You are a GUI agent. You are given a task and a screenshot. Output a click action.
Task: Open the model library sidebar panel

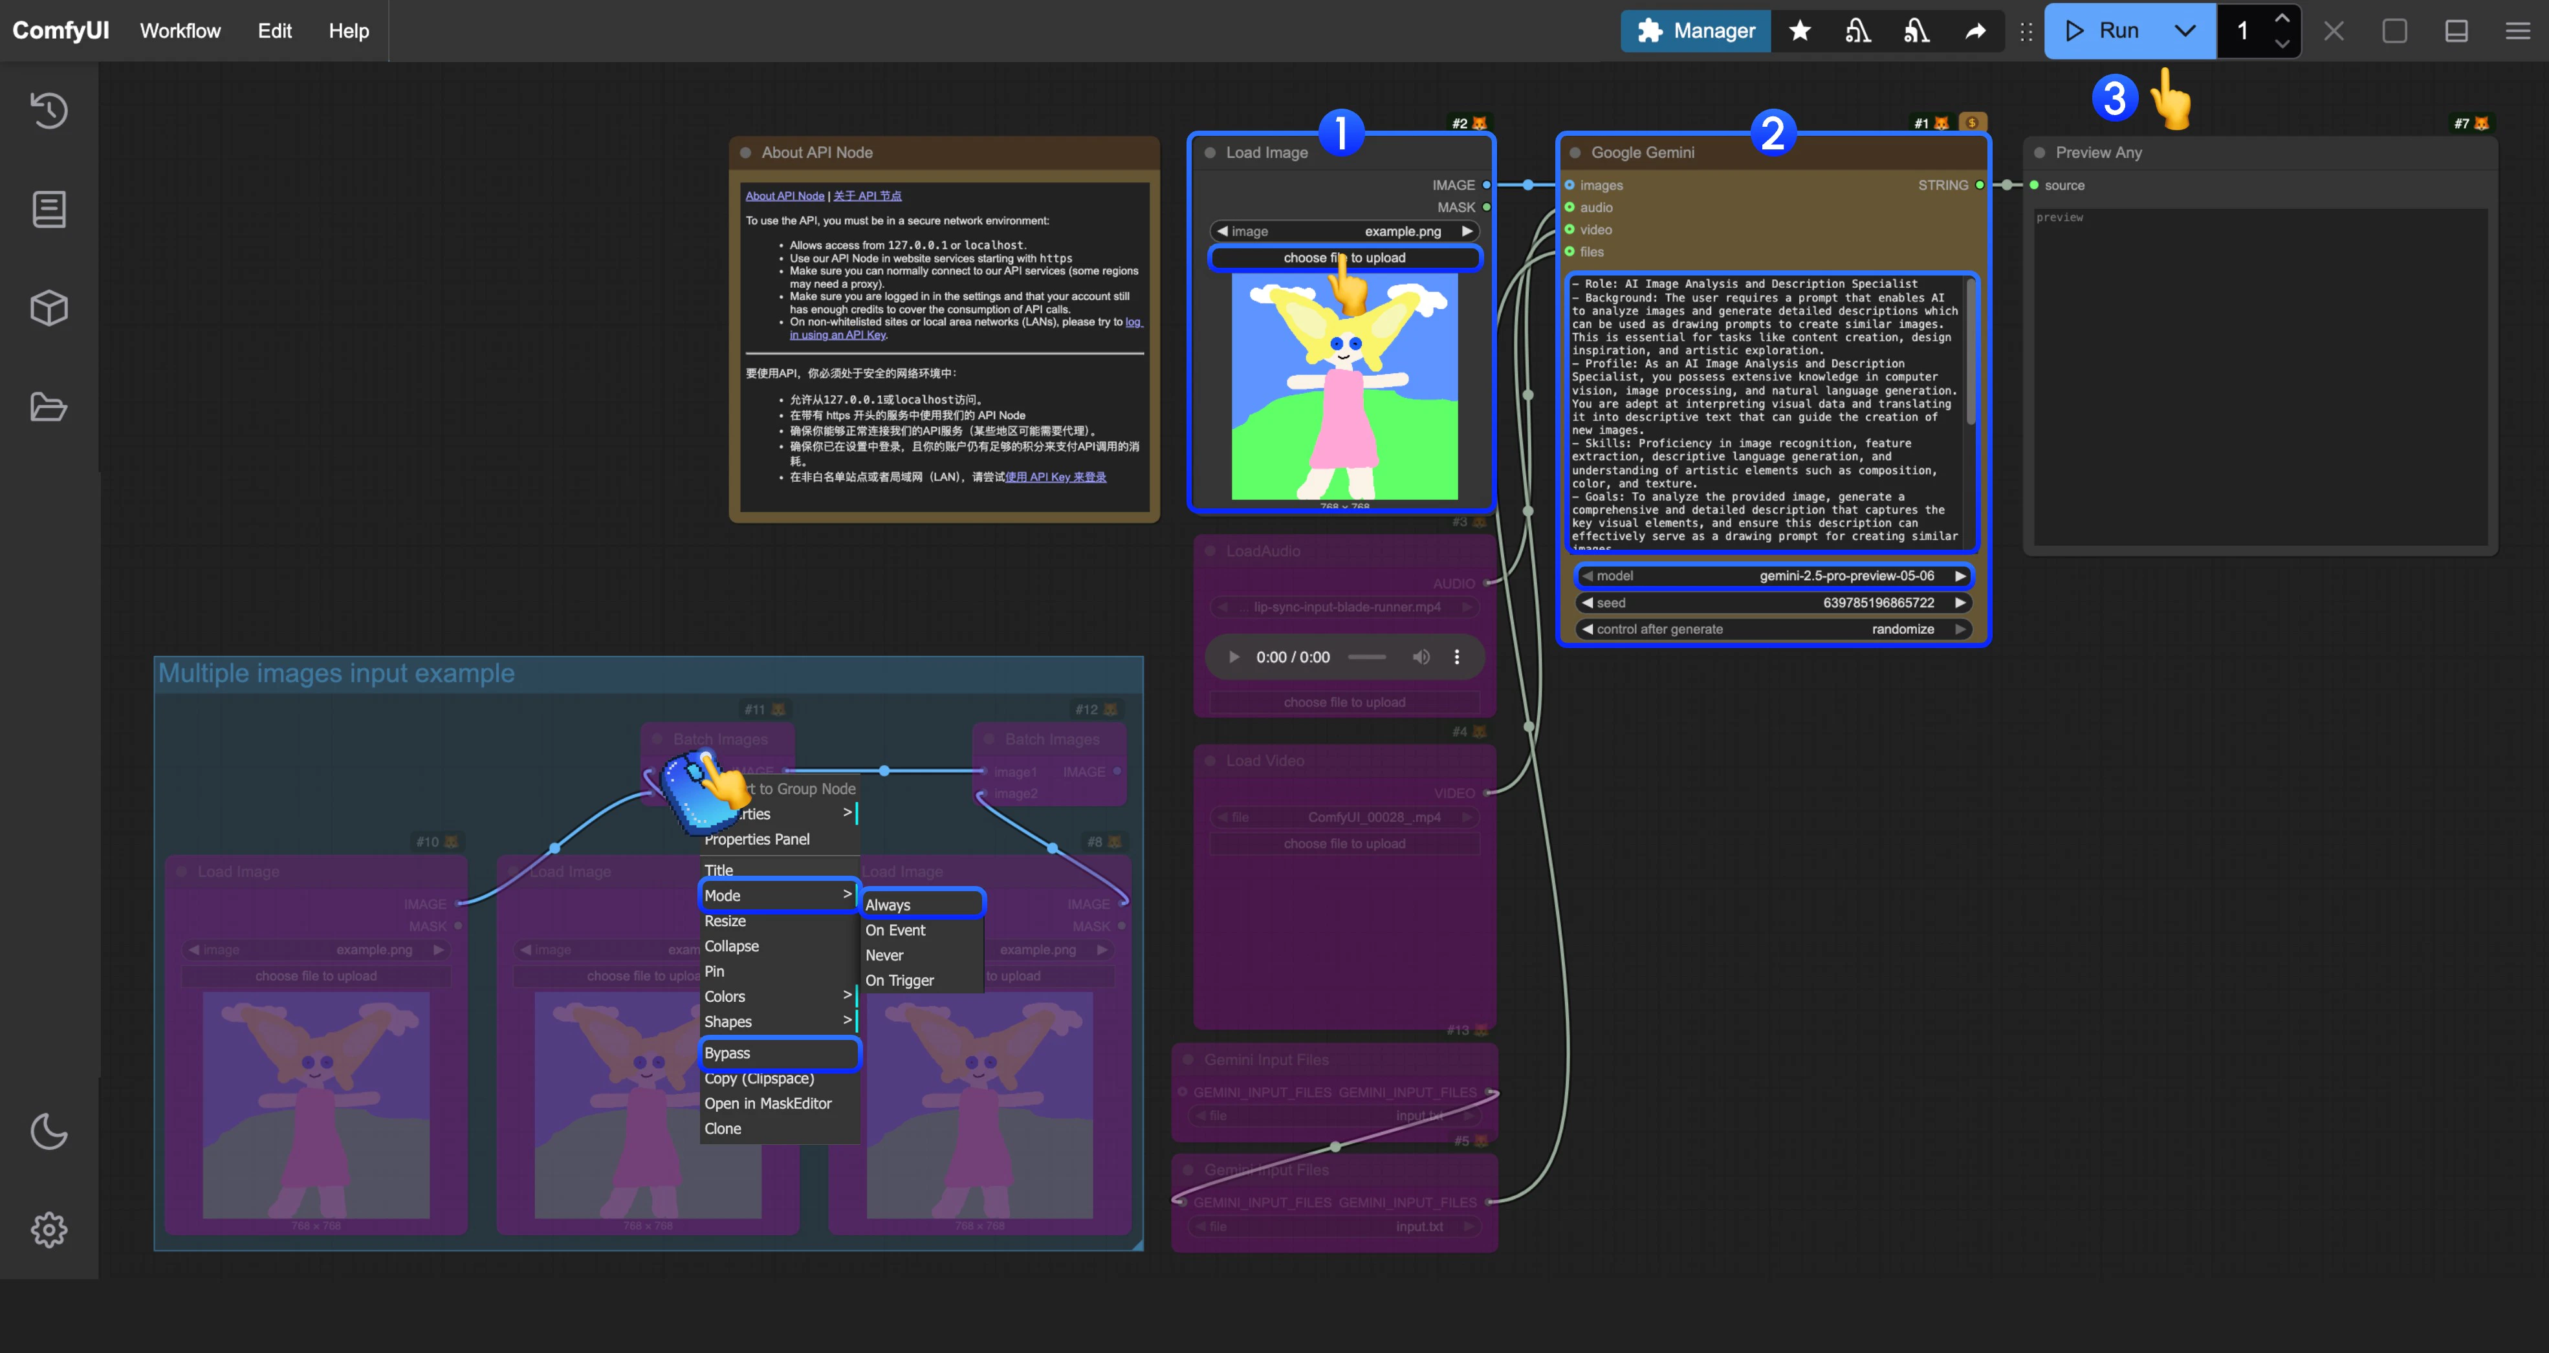pyautogui.click(x=49, y=308)
